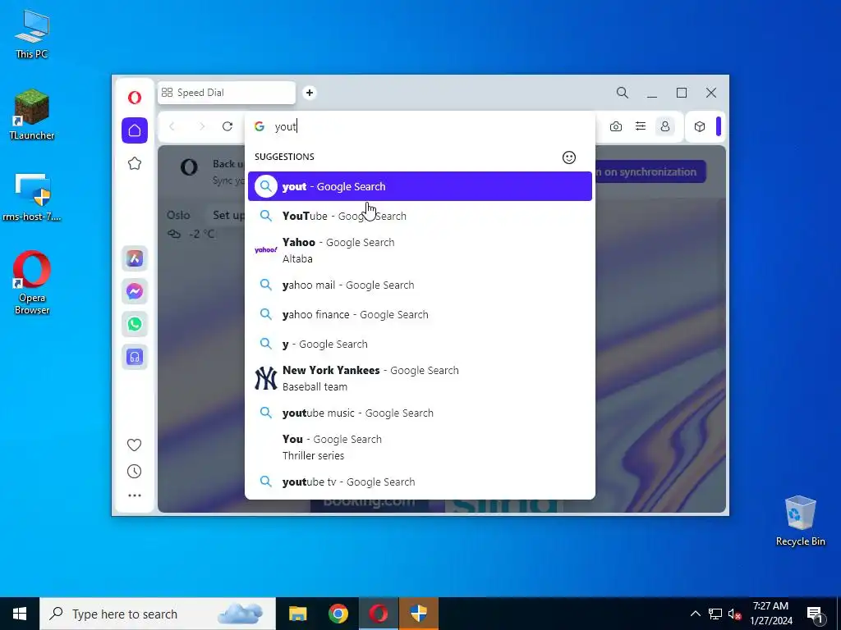Select the 'youtube tv' suggestion
Image resolution: width=841 pixels, height=630 pixels.
[x=420, y=482]
